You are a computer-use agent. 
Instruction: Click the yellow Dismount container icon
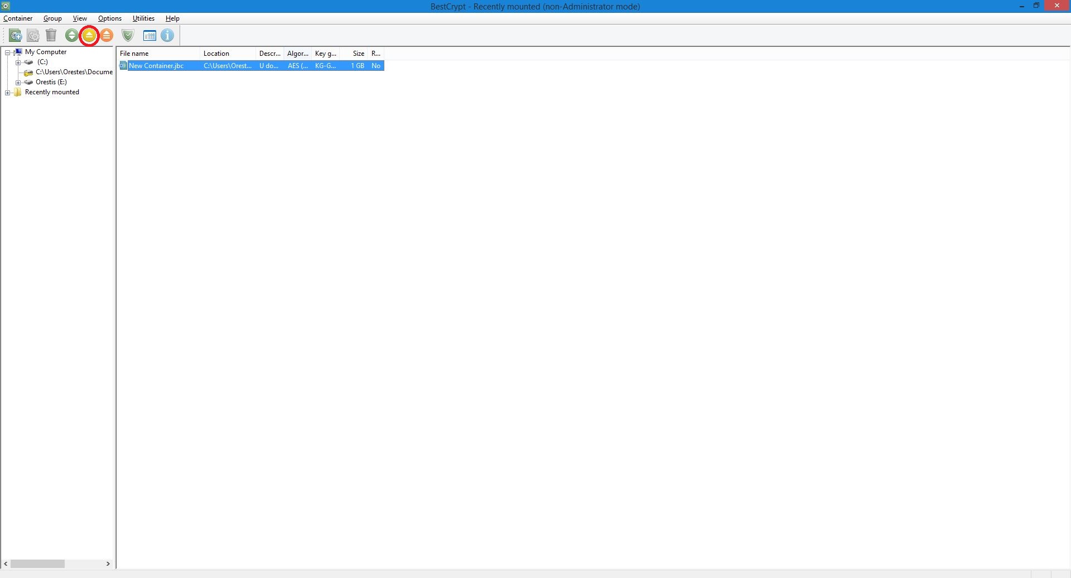point(89,36)
